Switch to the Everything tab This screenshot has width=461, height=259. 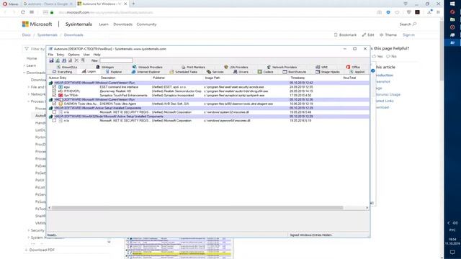[63, 72]
